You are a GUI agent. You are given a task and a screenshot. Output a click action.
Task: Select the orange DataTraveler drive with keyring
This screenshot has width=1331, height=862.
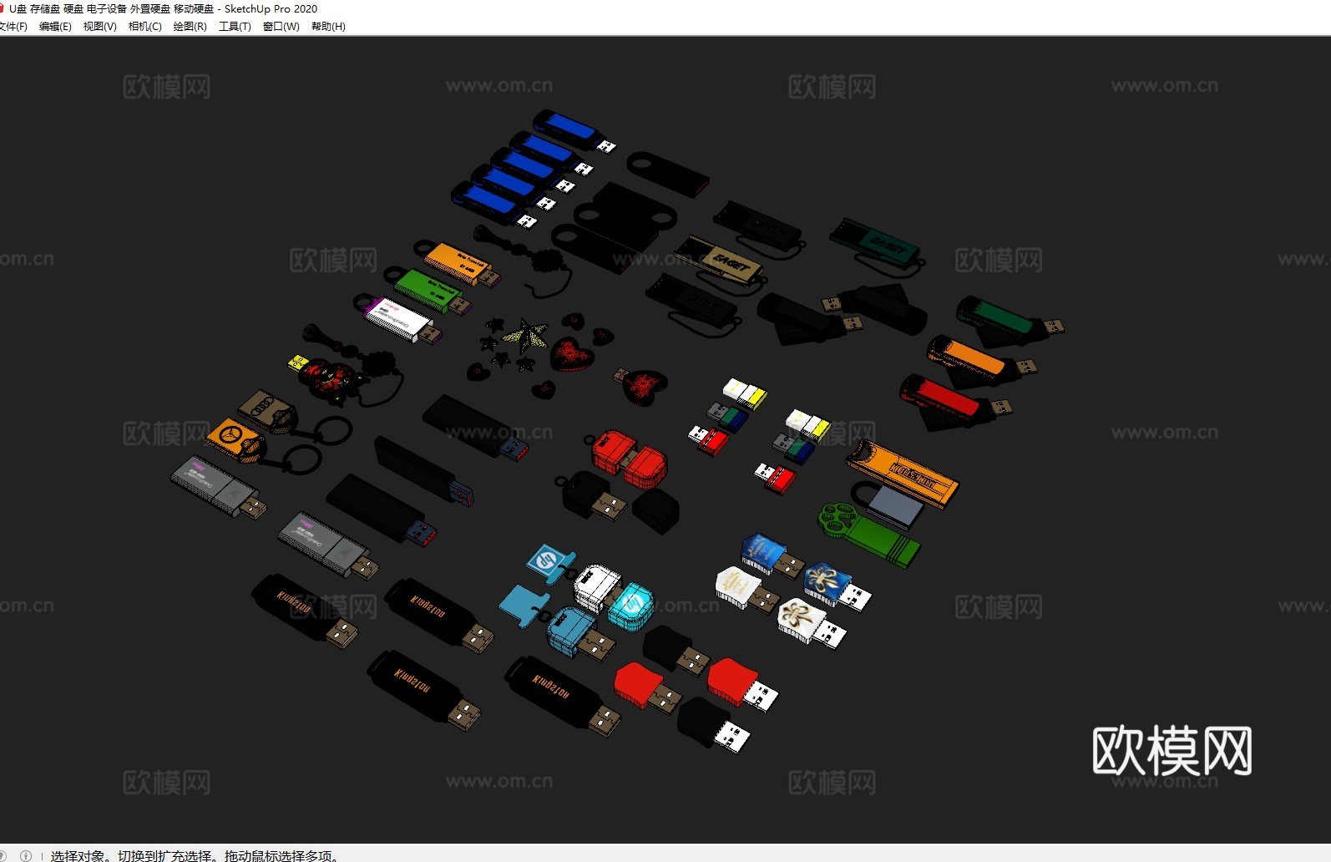(457, 264)
